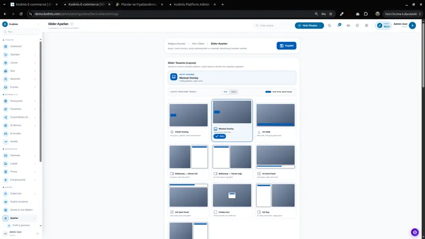
Task: Open the AI Merkezi sidebar icon
Action: click(6, 125)
